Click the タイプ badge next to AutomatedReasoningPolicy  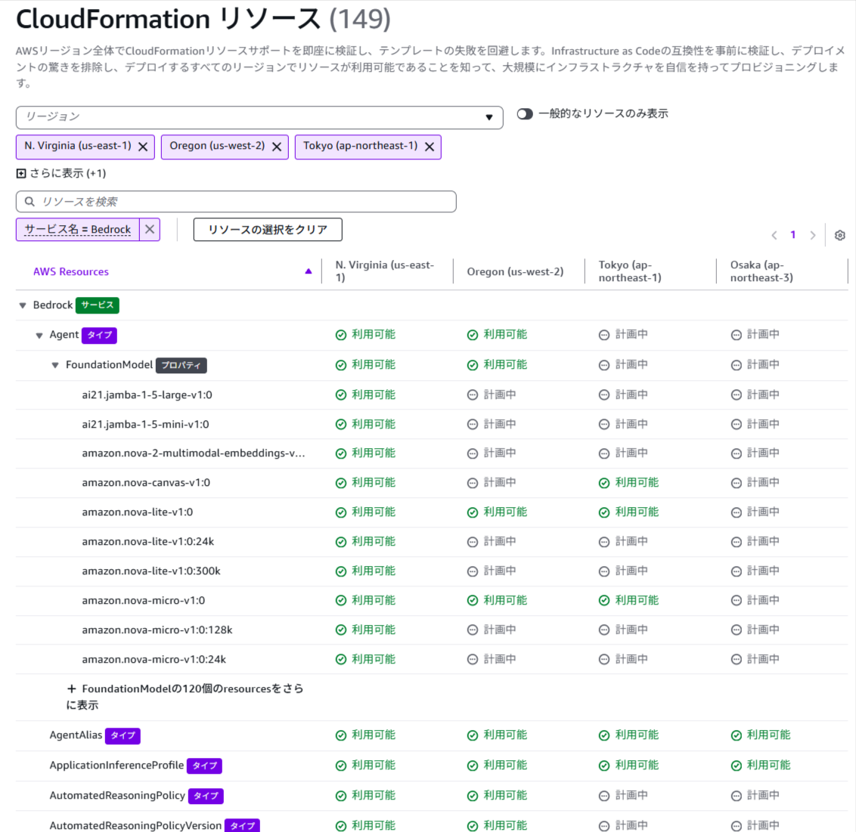(x=206, y=796)
